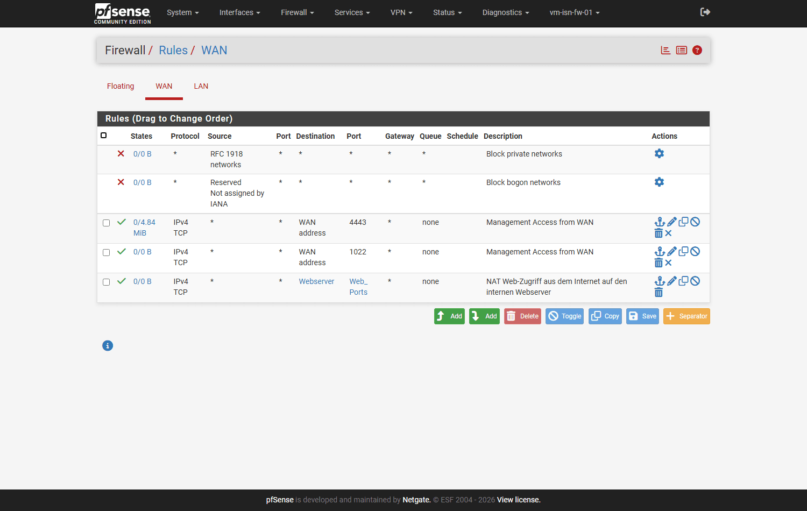
Task: Open the Webserver alias link
Action: [x=316, y=281]
